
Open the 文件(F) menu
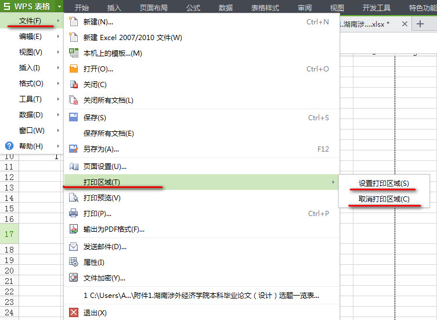pos(31,21)
